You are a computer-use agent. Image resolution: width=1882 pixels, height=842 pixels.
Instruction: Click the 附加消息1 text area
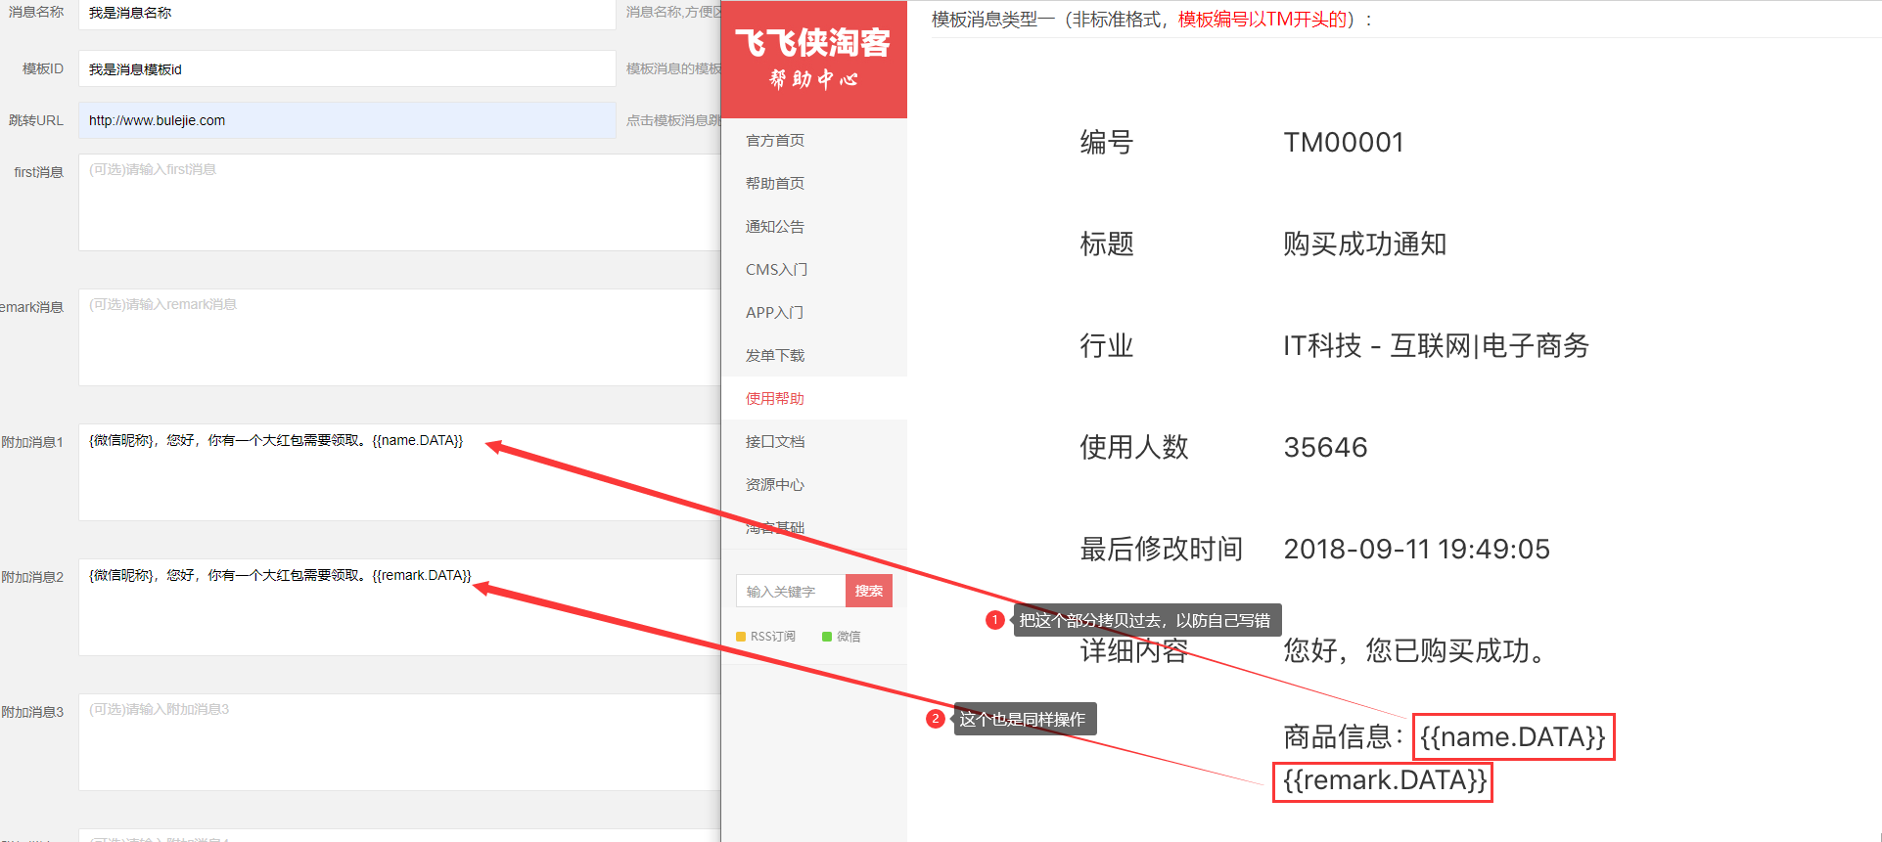[x=399, y=472]
